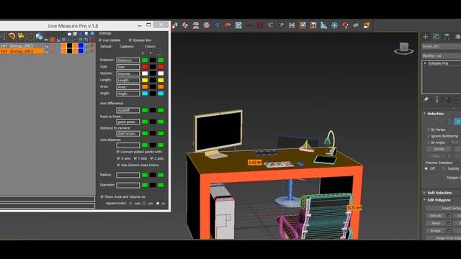461x259 pixels.
Task: Click the Shrink button
Action: click(x=439, y=149)
